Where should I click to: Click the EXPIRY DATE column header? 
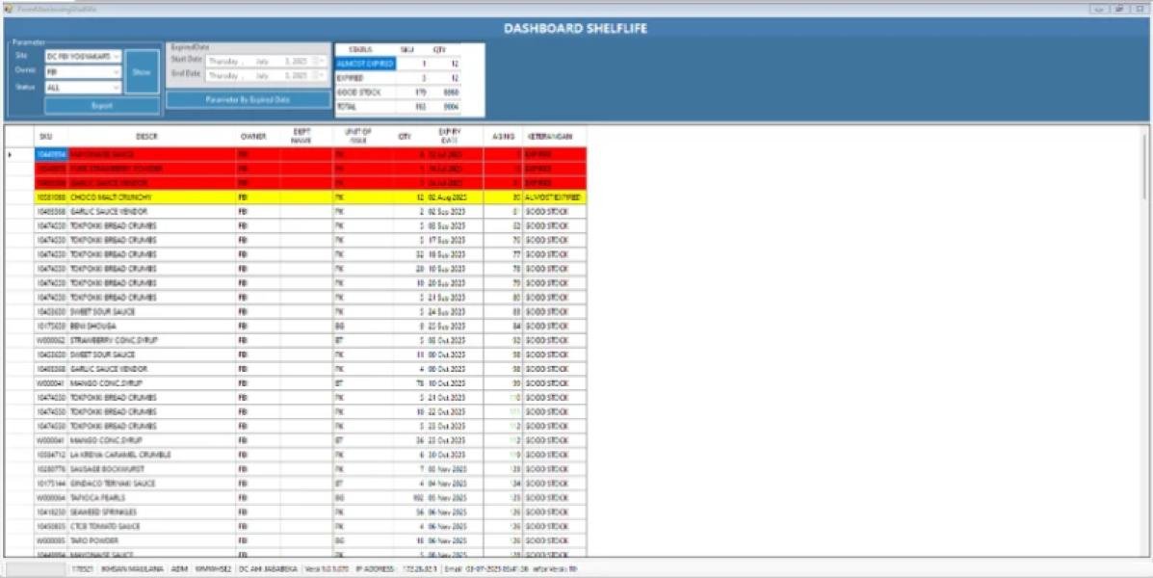point(449,137)
